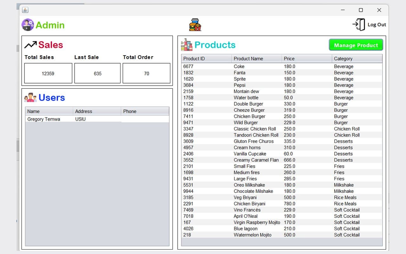Select the Creamy Caramel Flan product
The image size is (406, 254).
pyautogui.click(x=256, y=160)
